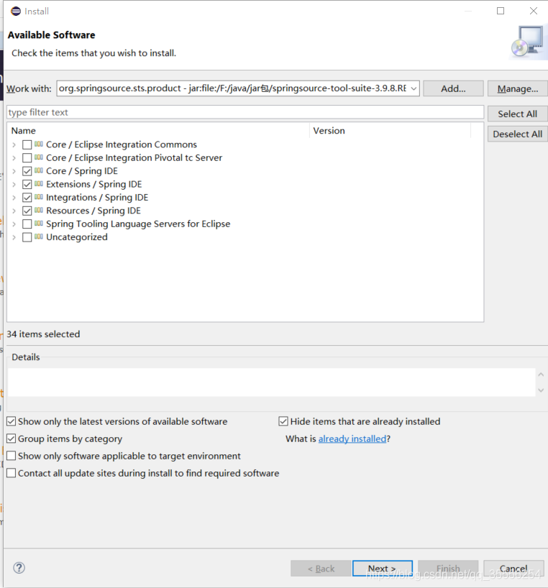Maximize the Install dialog window
The height and width of the screenshot is (588, 548).
(501, 11)
